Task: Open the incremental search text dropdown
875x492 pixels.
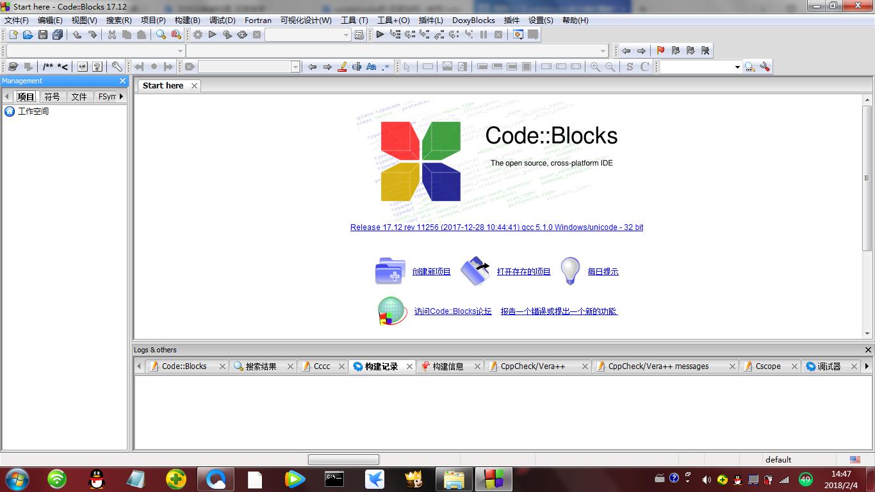Action: click(x=295, y=67)
